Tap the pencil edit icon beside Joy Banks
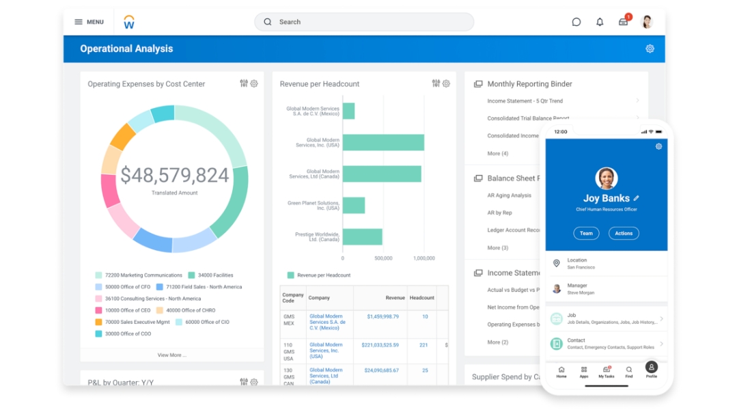The width and height of the screenshot is (737, 410). point(637,198)
